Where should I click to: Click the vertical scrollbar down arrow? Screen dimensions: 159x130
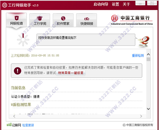click(148, 109)
